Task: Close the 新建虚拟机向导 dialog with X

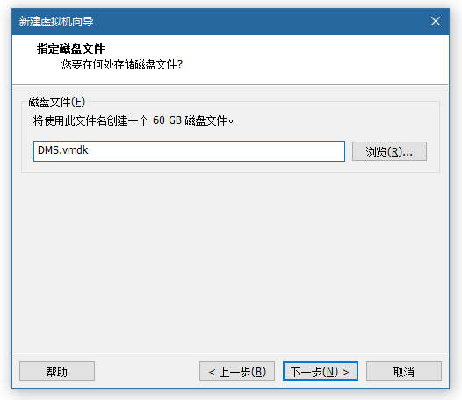Action: pyautogui.click(x=435, y=21)
